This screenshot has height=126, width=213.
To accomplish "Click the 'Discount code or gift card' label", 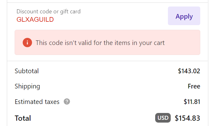I will (x=49, y=11).
